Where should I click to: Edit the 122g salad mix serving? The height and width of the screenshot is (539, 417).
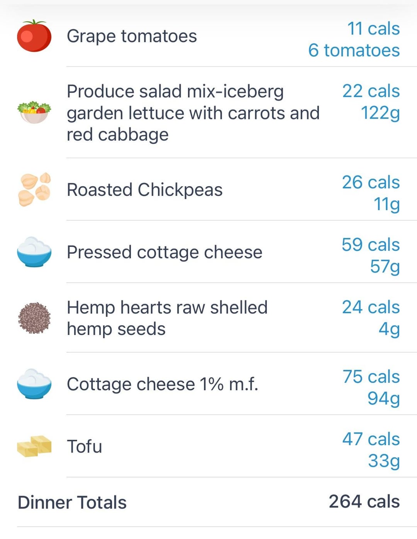pyautogui.click(x=380, y=113)
